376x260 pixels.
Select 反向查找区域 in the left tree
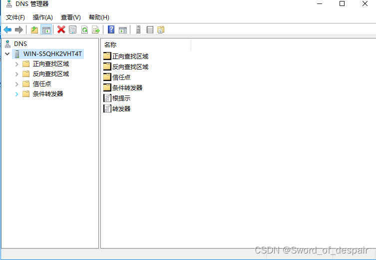51,74
